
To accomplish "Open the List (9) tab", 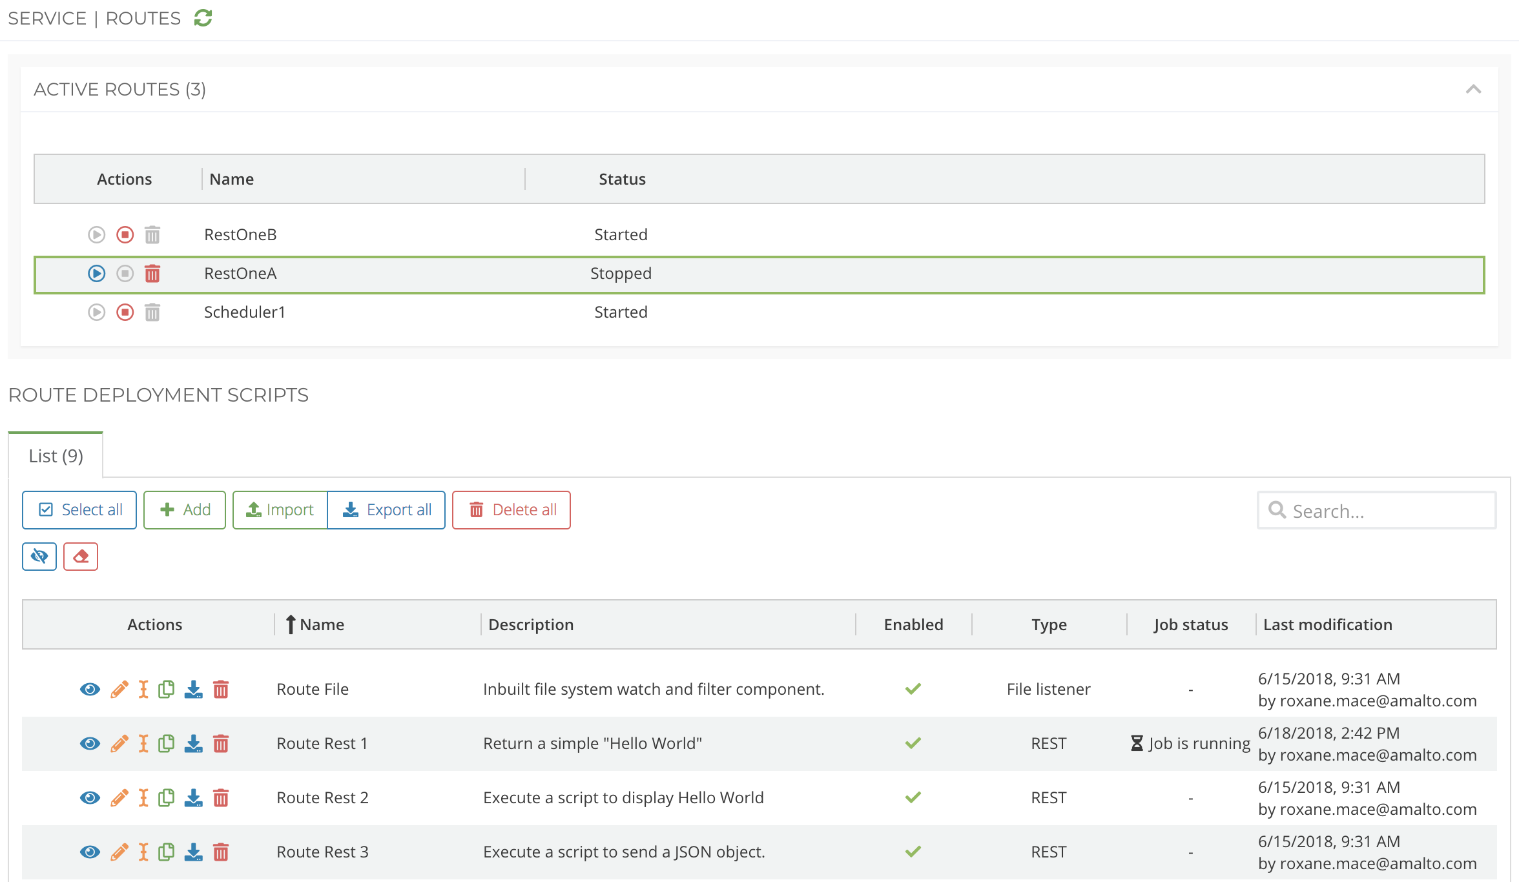I will (x=56, y=456).
